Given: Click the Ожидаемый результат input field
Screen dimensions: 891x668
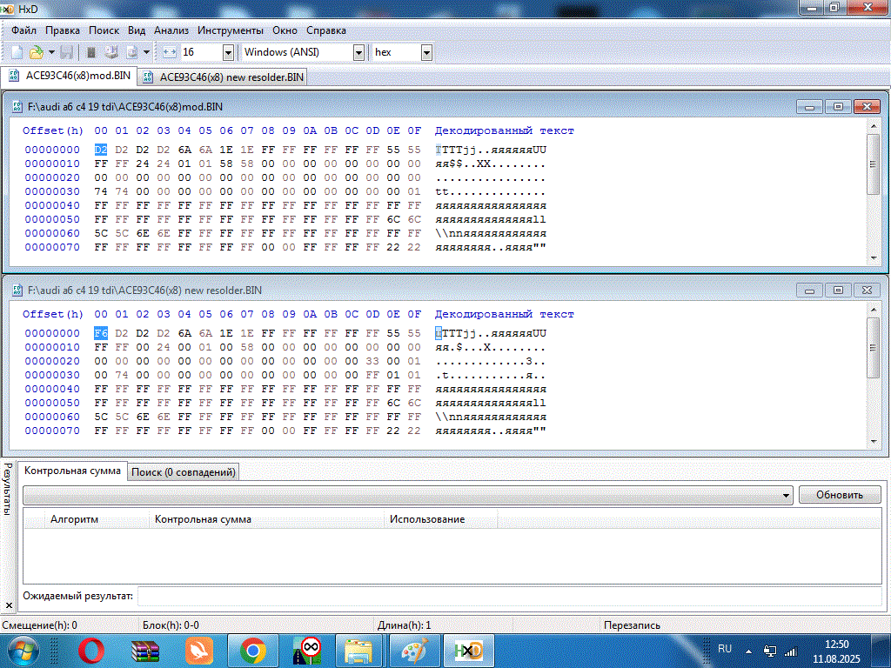Looking at the screenshot, I should coord(509,597).
